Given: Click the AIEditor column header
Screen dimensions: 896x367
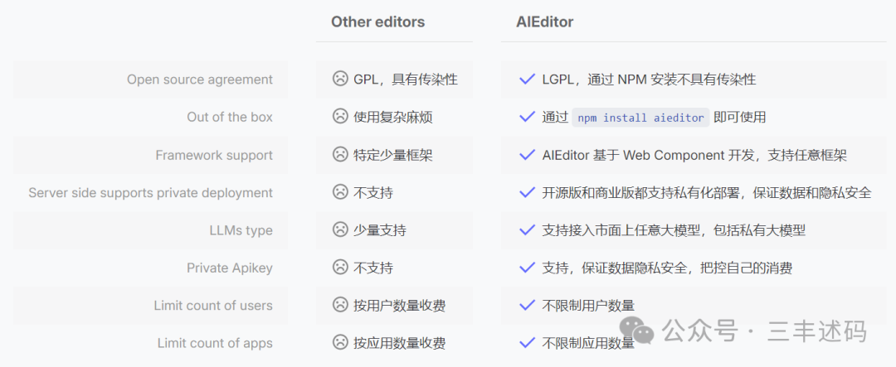Looking at the screenshot, I should coord(544,22).
